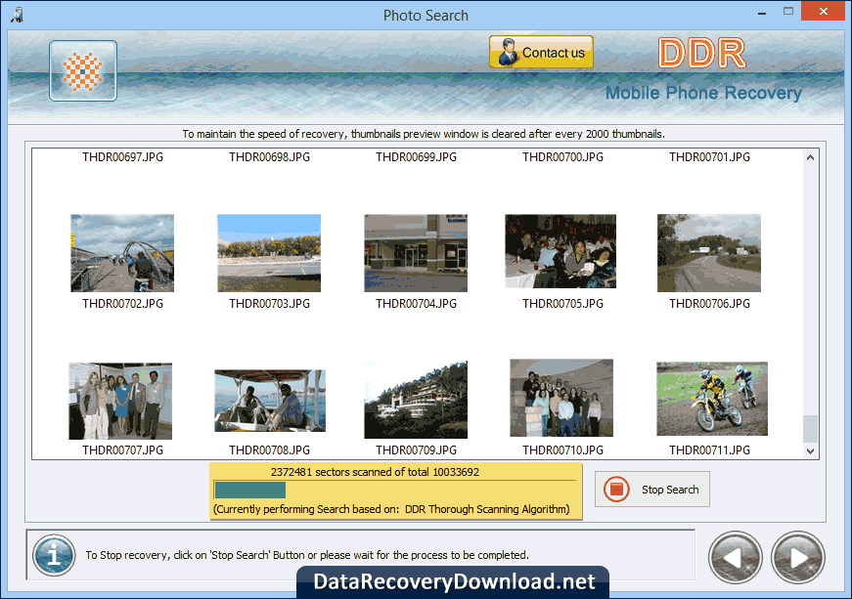Close the Photo Search window
The height and width of the screenshot is (599, 852).
824,12
